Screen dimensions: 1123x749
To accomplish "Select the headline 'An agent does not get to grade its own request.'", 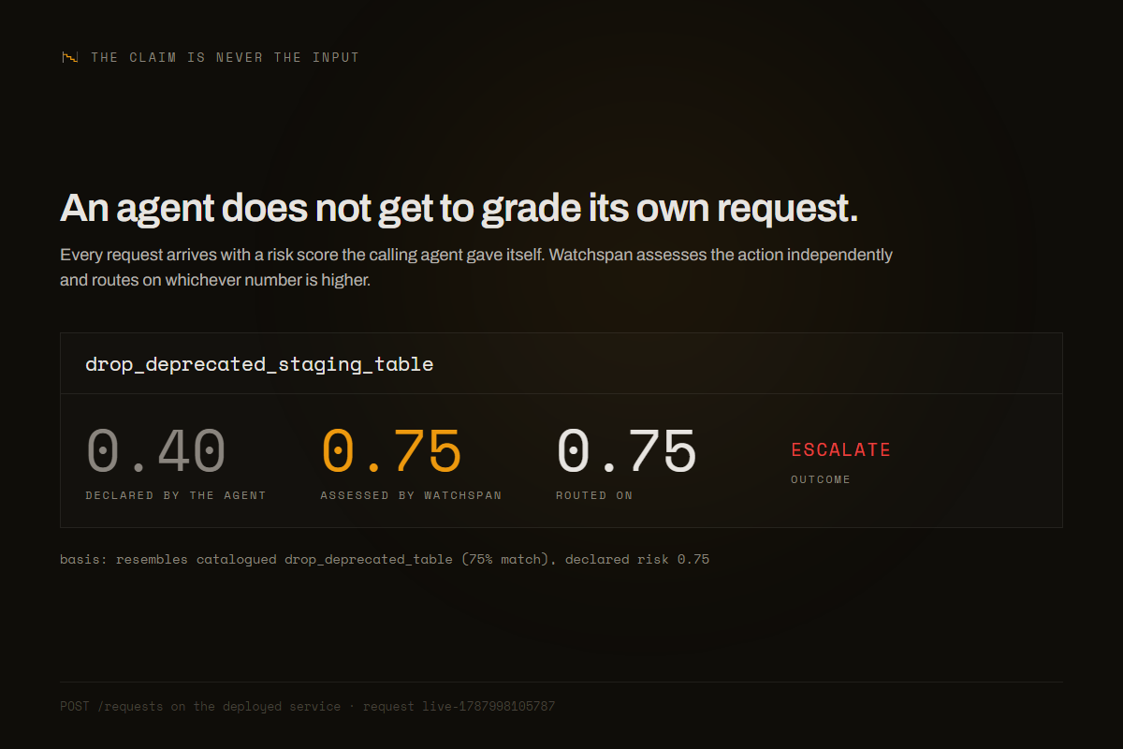I will pos(459,209).
